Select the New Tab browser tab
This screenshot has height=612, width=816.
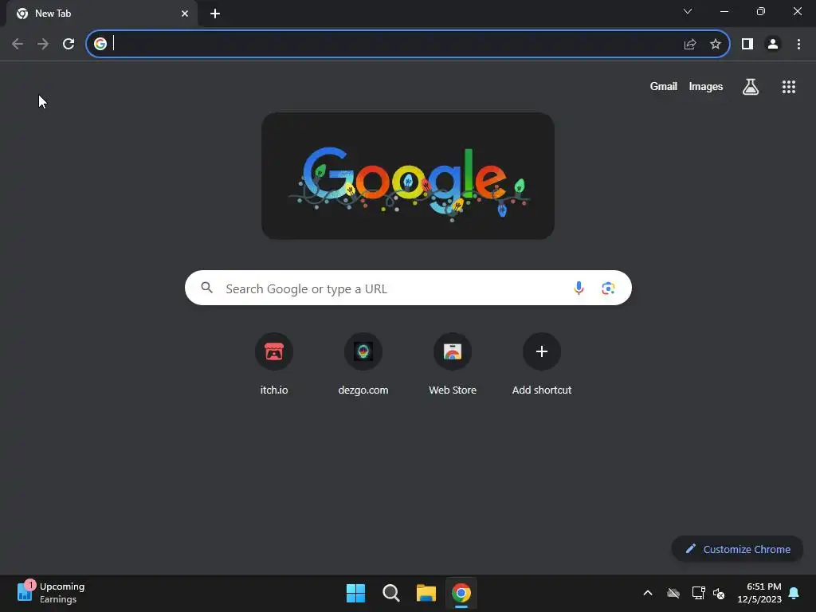(x=102, y=14)
